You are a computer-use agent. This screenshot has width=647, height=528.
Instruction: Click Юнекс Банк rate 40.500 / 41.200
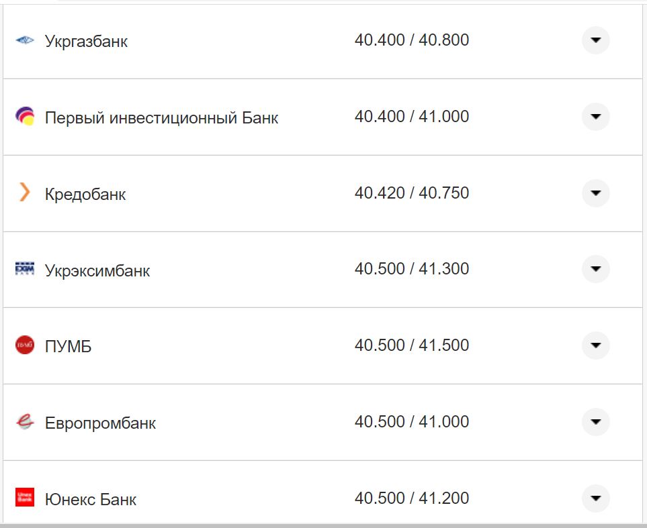(x=412, y=498)
